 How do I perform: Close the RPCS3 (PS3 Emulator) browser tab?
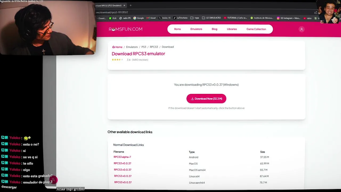coord(124,5)
